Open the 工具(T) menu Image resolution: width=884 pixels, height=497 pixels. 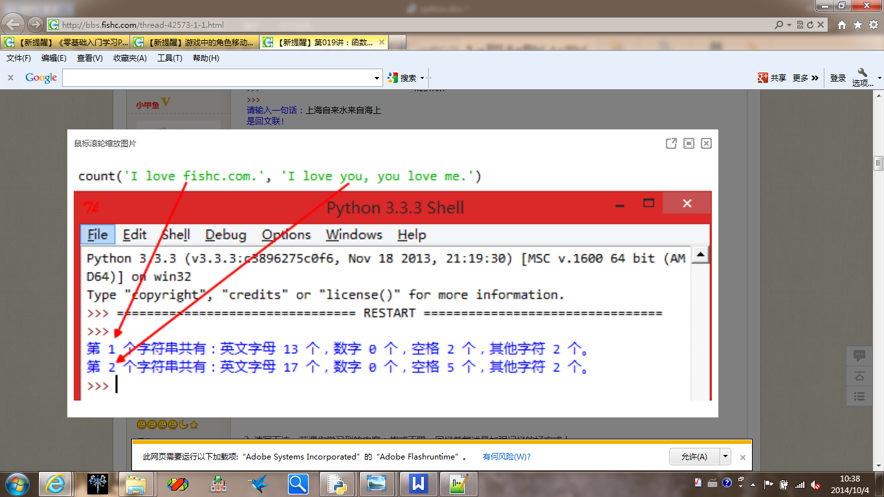(x=170, y=58)
